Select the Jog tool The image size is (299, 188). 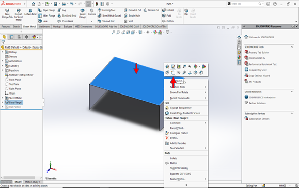click(x=61, y=10)
